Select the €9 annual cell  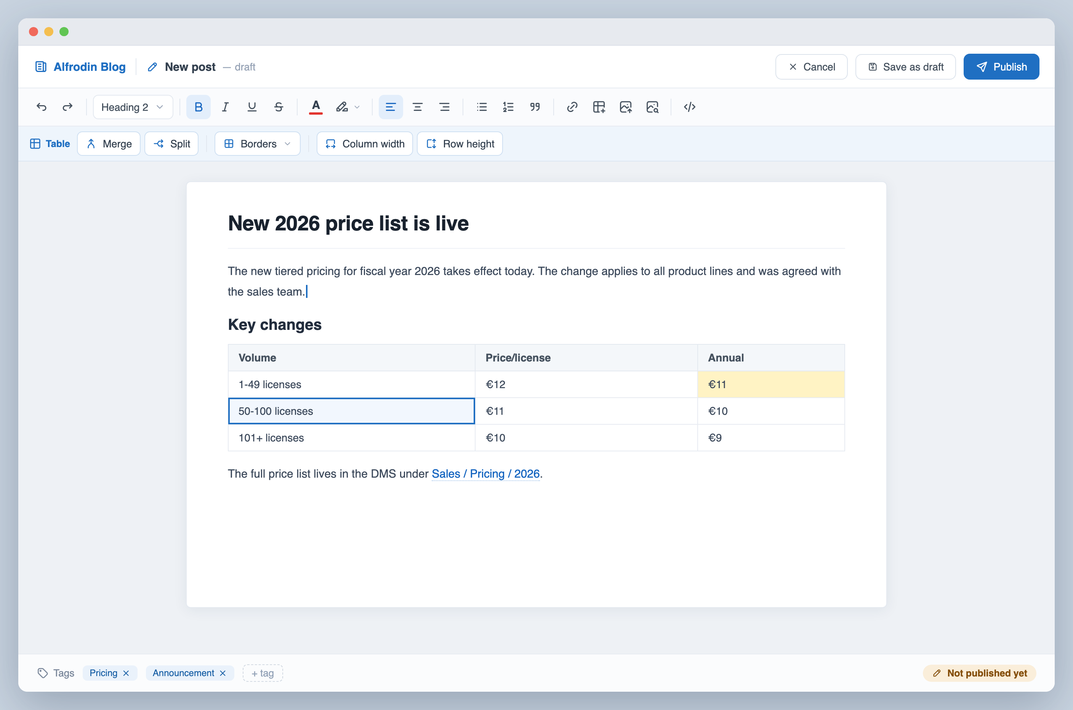point(771,438)
